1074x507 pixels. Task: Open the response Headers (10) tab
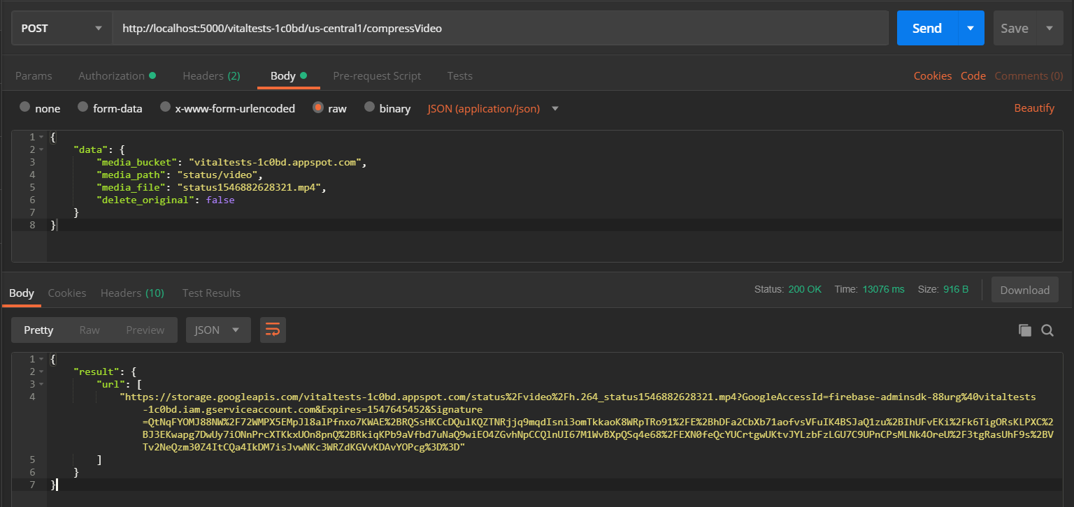132,293
